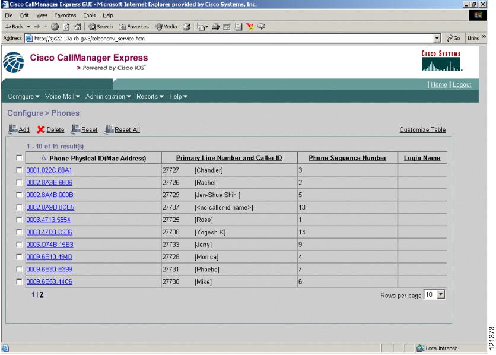Sort by Primary Line Number and Caller ID
The width and height of the screenshot is (496, 355).
pyautogui.click(x=229, y=157)
